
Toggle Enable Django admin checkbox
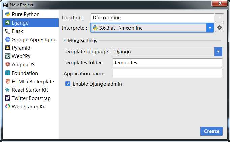pos(68,84)
